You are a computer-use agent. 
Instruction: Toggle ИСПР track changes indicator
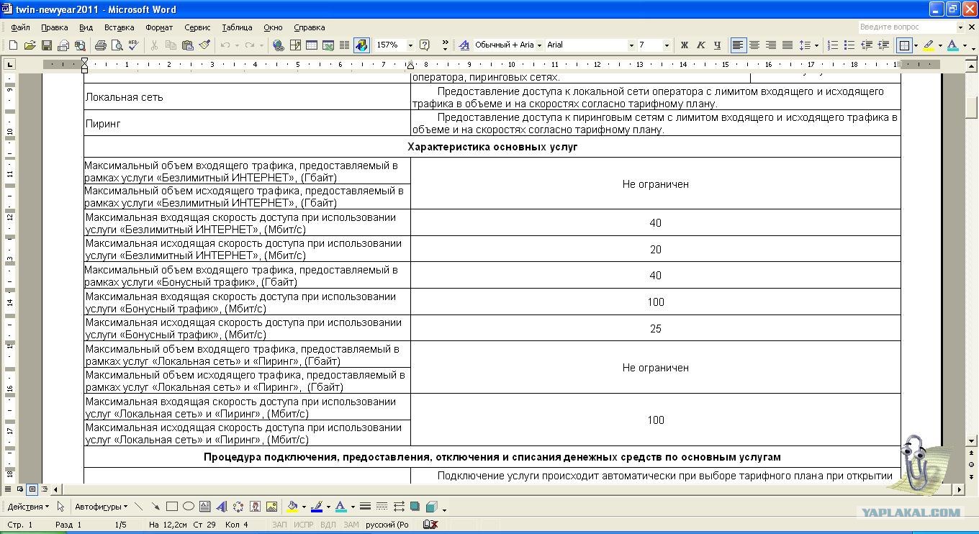(303, 525)
